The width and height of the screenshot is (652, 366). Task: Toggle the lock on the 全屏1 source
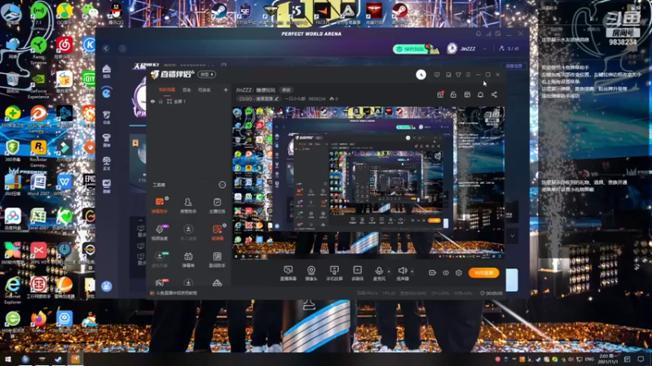coord(161,101)
